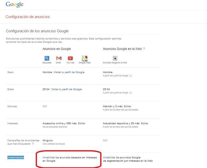Click Editar next to 'Alemán y 3 más'
The width and height of the screenshot is (207, 168).
point(127,106)
